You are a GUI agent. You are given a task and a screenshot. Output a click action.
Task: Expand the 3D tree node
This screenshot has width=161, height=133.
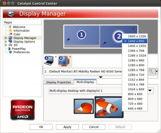pyautogui.click(x=6, y=45)
